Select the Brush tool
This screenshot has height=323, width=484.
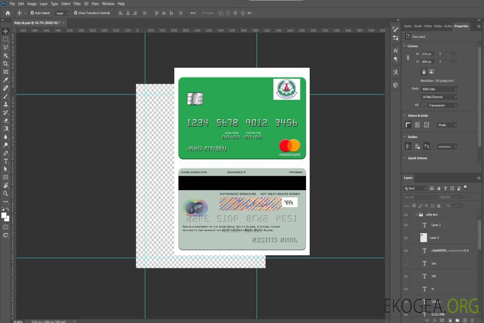point(5,96)
